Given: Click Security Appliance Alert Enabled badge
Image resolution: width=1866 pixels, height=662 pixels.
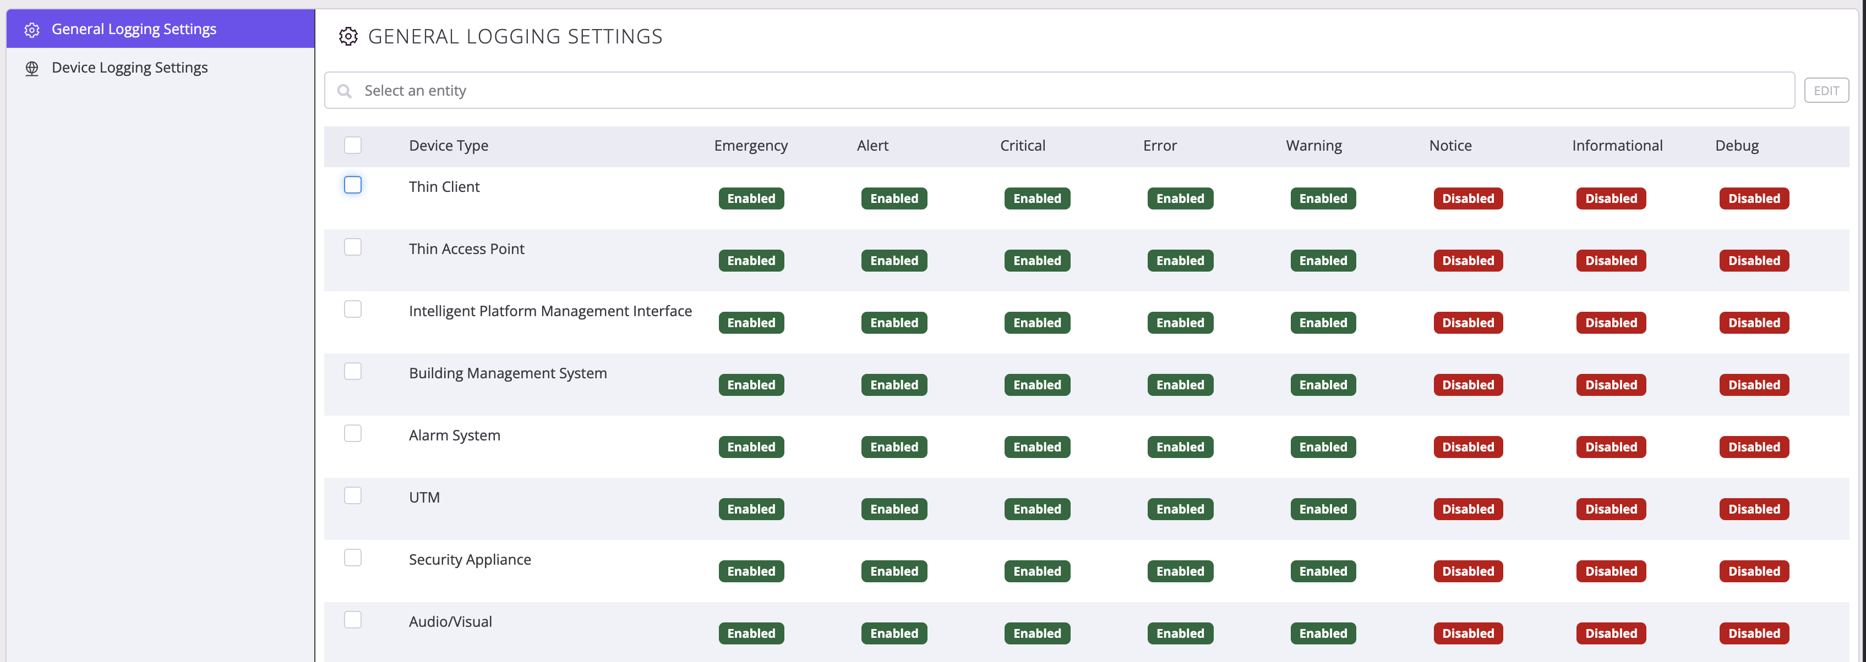Looking at the screenshot, I should 894,572.
